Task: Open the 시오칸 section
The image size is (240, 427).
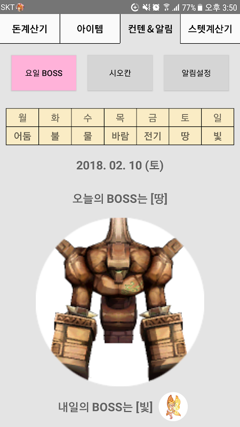Action: click(120, 73)
